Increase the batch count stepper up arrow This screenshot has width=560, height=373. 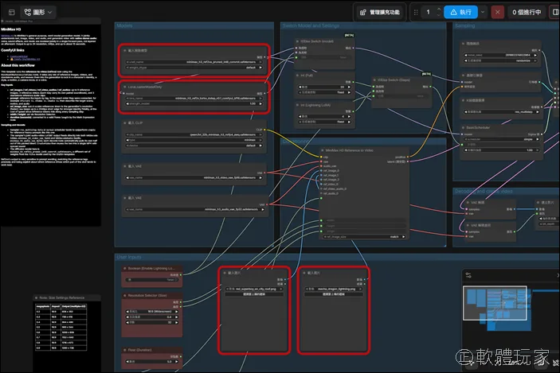pos(439,10)
